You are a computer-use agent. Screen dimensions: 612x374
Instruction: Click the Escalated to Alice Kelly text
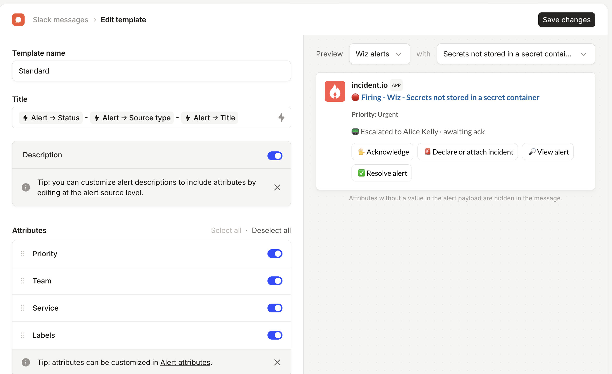[399, 131]
